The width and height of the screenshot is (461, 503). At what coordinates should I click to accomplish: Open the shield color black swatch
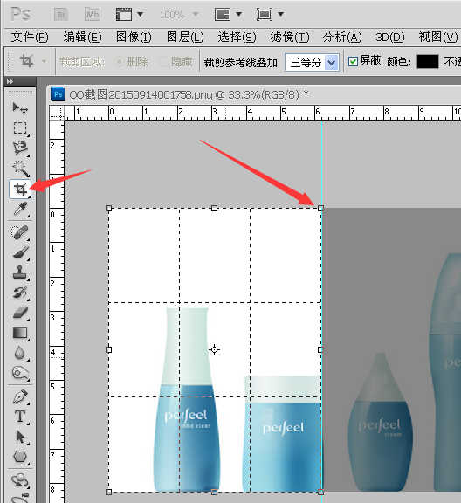[x=428, y=62]
